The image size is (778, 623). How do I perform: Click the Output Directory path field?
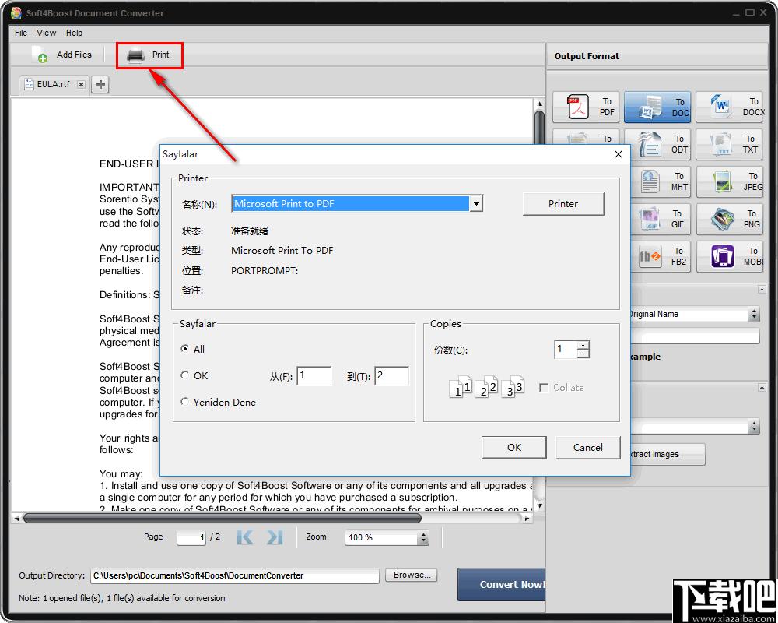[235, 575]
